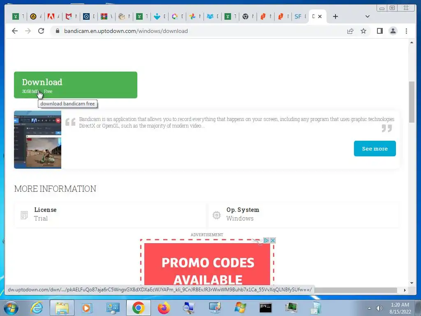Viewport: 421px width, 316px height.
Task: Share this page using the share icon
Action: [350, 31]
